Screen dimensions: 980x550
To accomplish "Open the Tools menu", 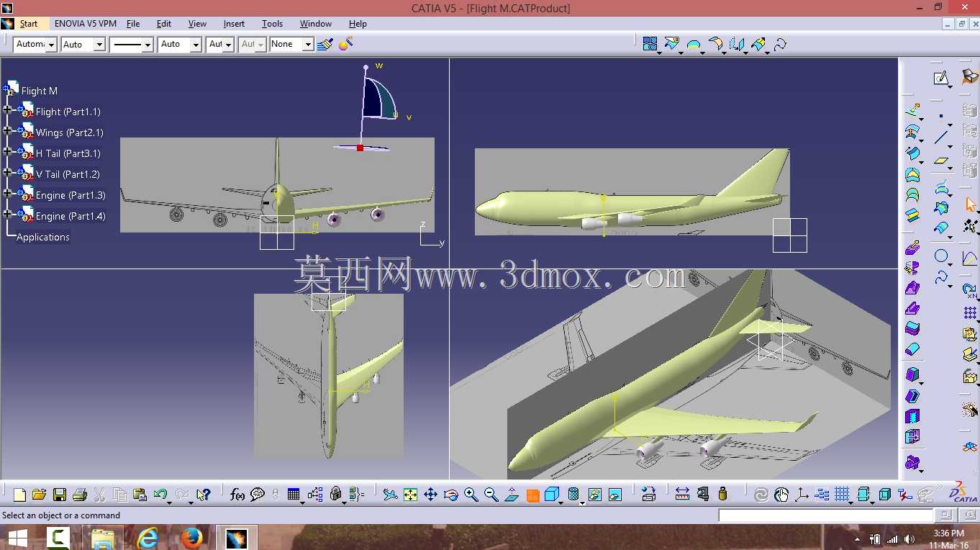I will click(272, 24).
